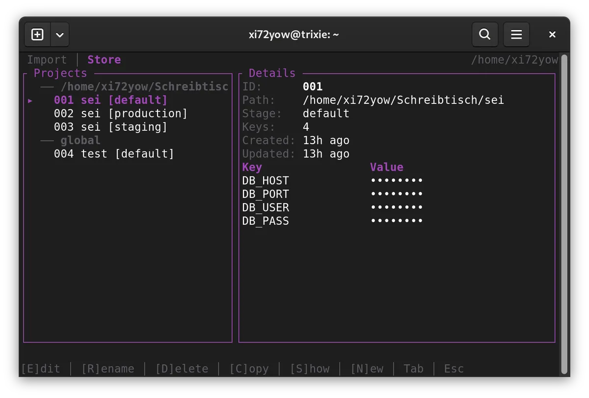The width and height of the screenshot is (589, 398).
Task: Close the terminal window
Action: point(552,34)
